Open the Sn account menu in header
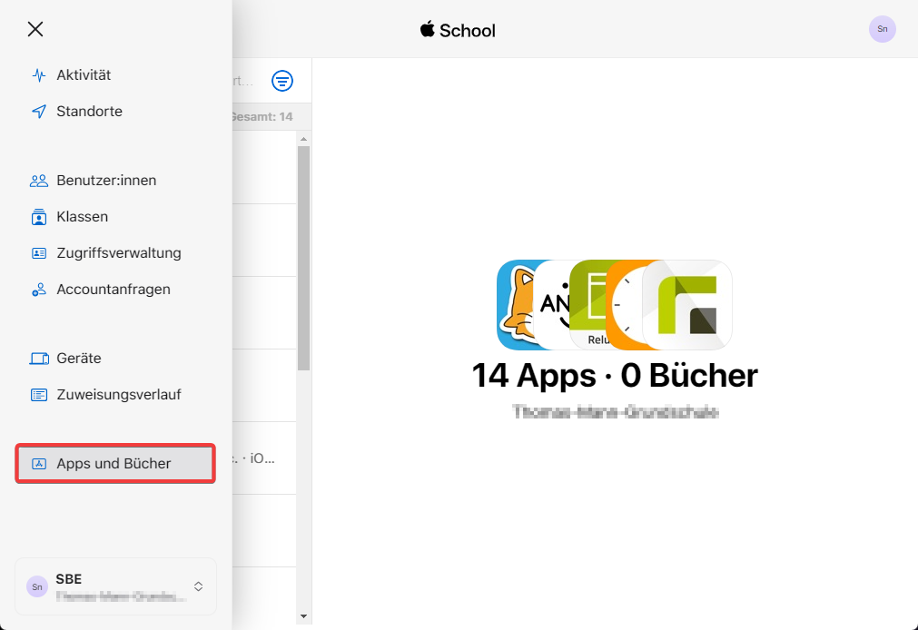The height and width of the screenshot is (630, 918). pyautogui.click(x=882, y=29)
